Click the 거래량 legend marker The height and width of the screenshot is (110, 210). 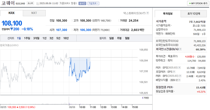143,98
